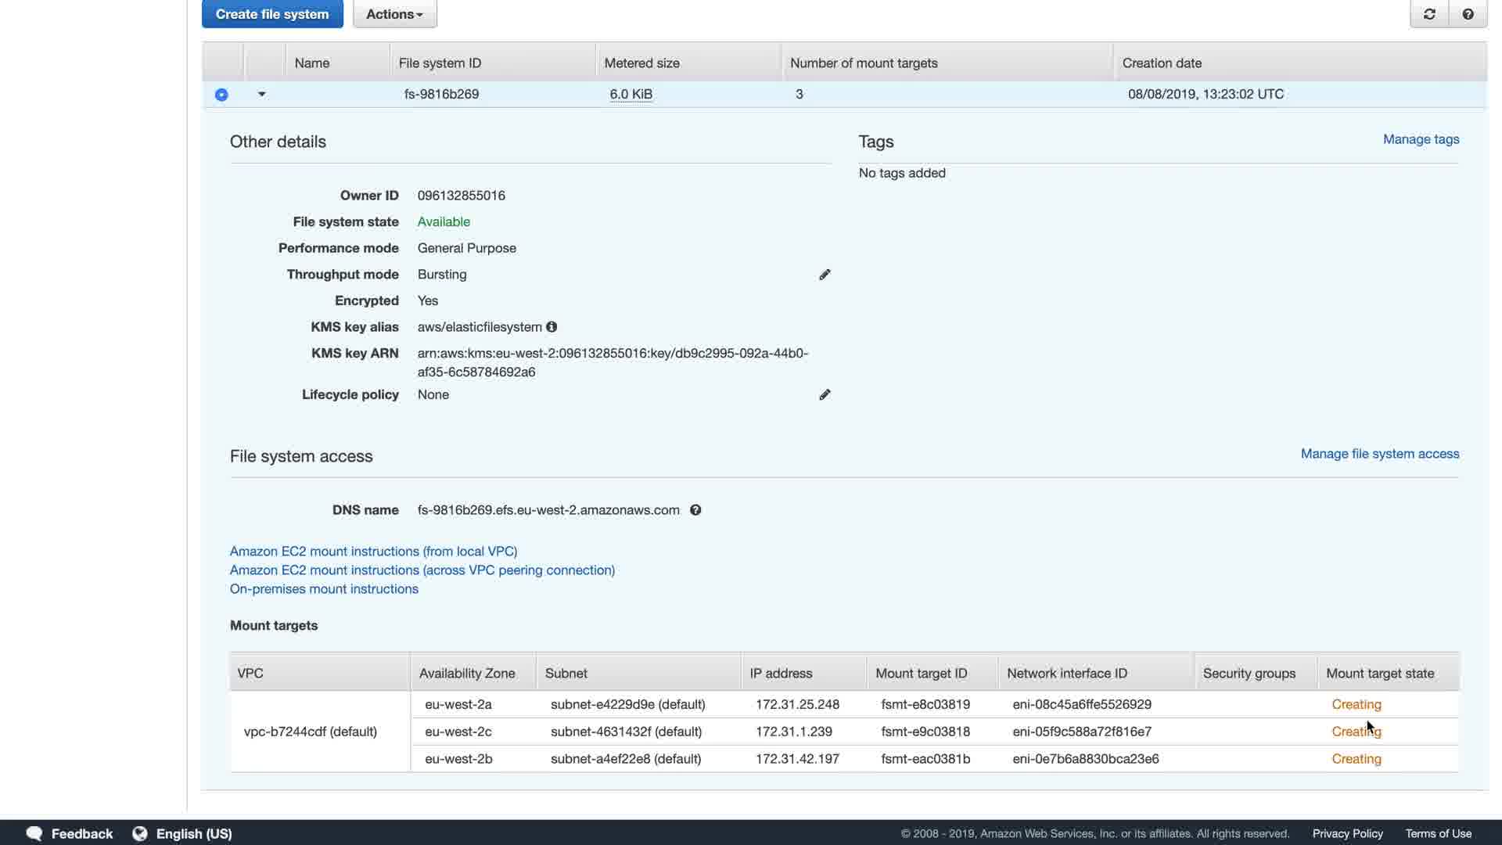This screenshot has height=845, width=1502.
Task: Click the Feedback speech bubble icon
Action: 34,833
